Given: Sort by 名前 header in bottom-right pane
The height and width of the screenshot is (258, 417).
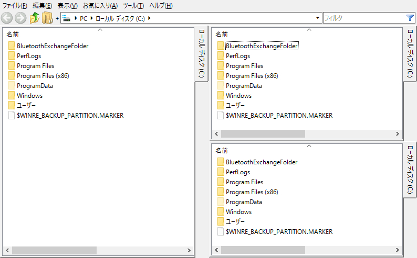Looking at the screenshot, I should [x=222, y=151].
